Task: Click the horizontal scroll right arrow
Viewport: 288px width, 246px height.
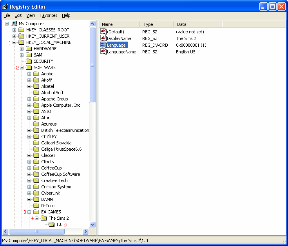Action: (85, 231)
